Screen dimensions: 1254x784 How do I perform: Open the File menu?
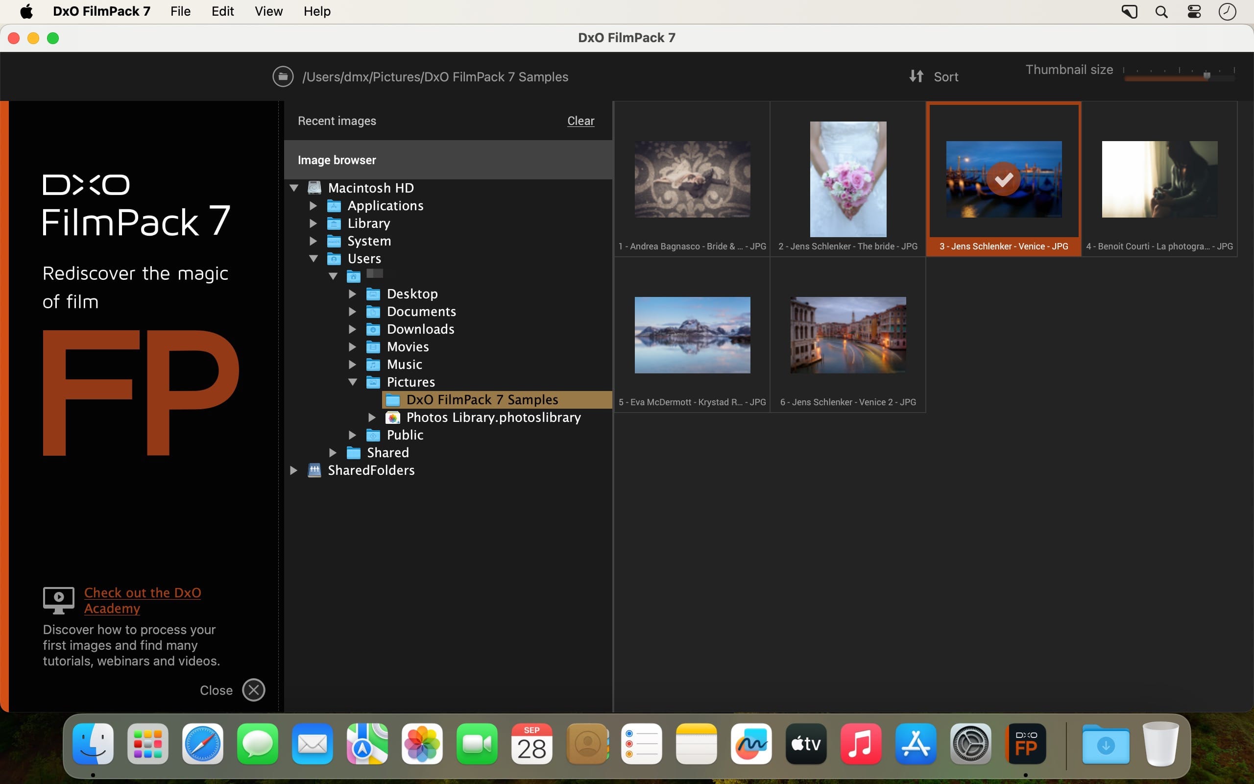pos(180,11)
